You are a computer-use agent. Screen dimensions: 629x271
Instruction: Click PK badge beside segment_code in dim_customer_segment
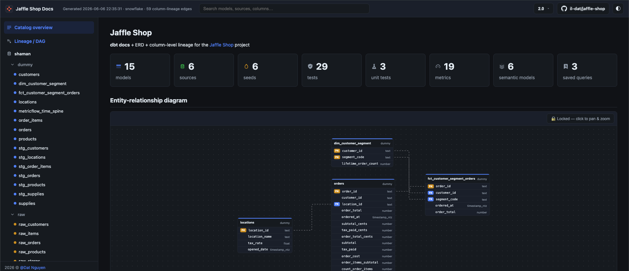pos(337,157)
